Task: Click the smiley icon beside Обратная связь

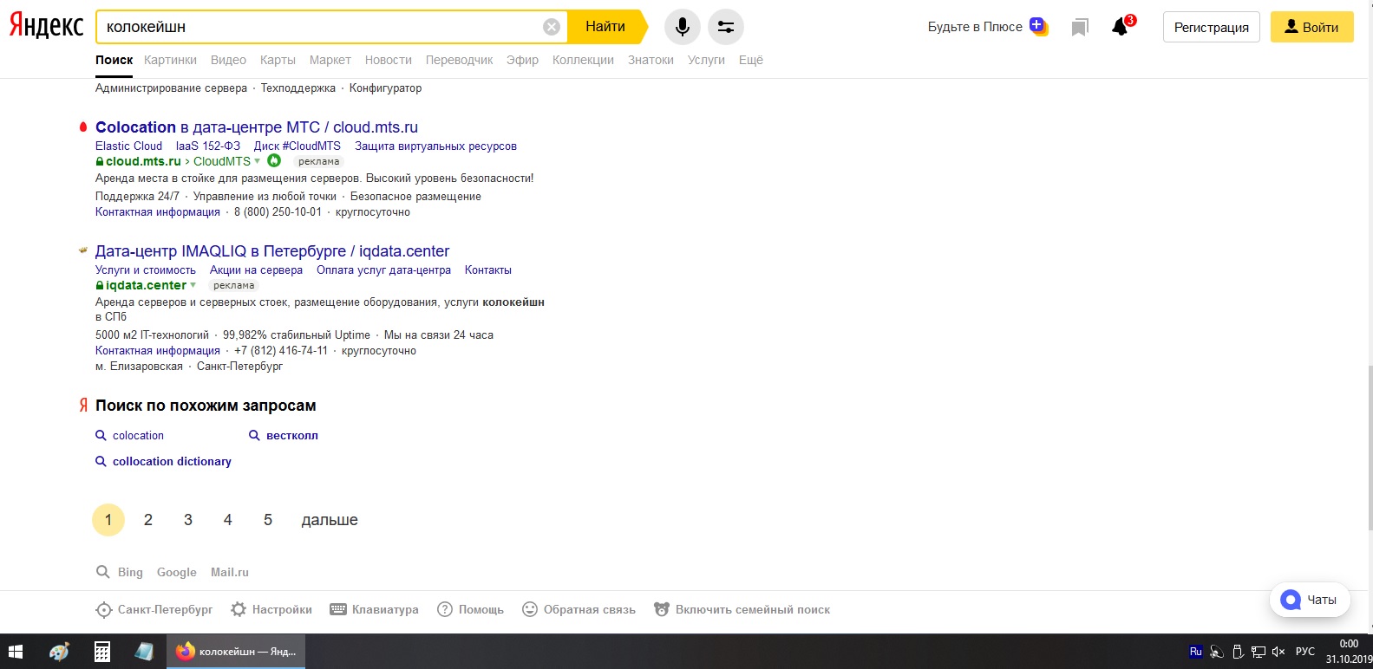Action: pyautogui.click(x=530, y=609)
